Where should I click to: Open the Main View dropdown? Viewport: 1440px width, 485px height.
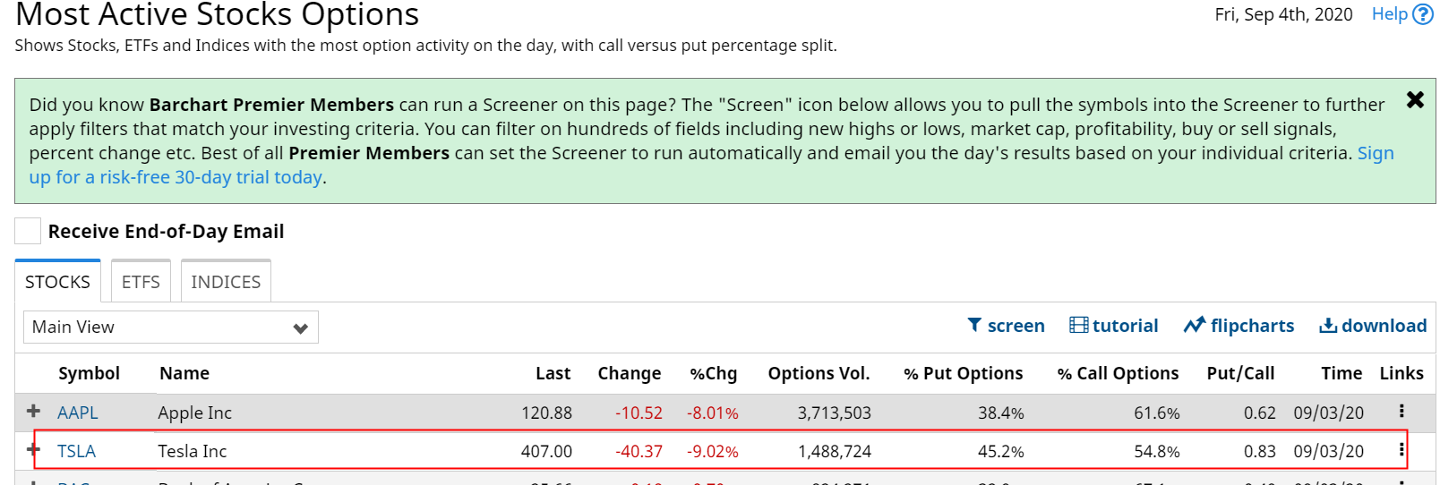(x=170, y=328)
